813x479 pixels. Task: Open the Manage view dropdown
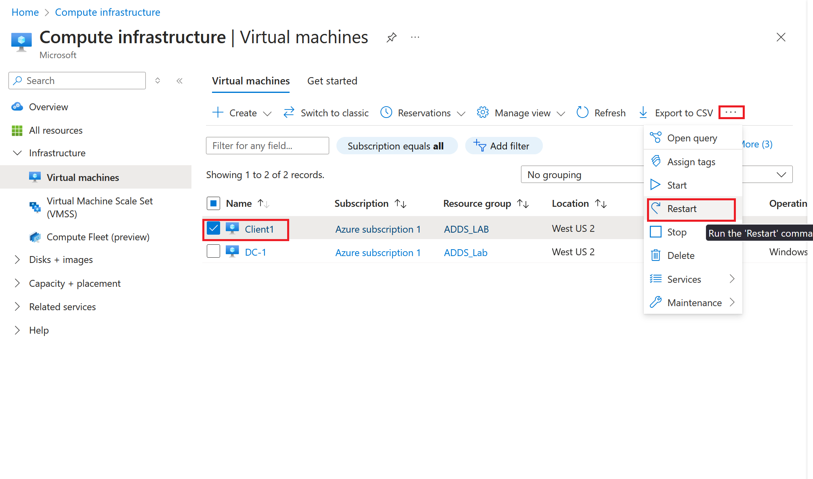[521, 113]
